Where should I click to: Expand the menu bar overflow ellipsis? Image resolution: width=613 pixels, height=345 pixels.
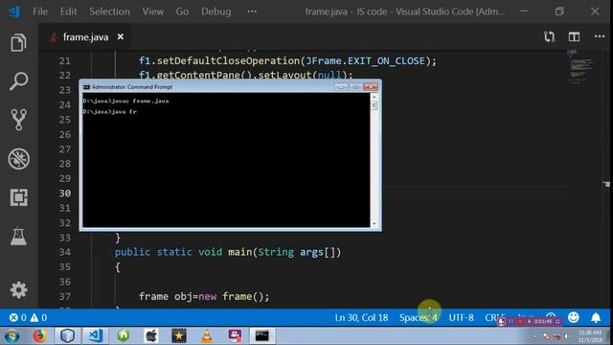pyautogui.click(x=252, y=11)
